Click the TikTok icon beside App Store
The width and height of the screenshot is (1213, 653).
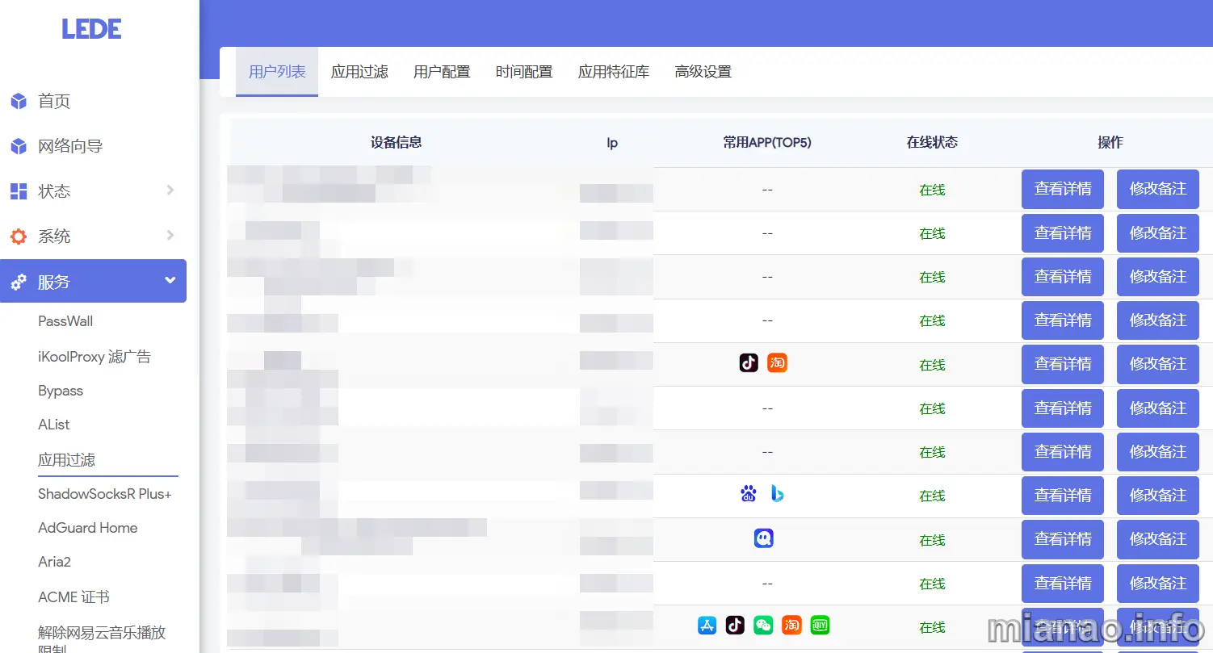[x=735, y=625]
